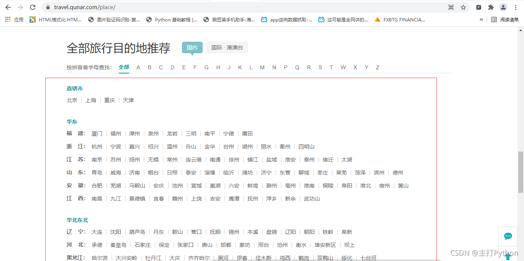Filter destinations by letter Z

[377, 67]
